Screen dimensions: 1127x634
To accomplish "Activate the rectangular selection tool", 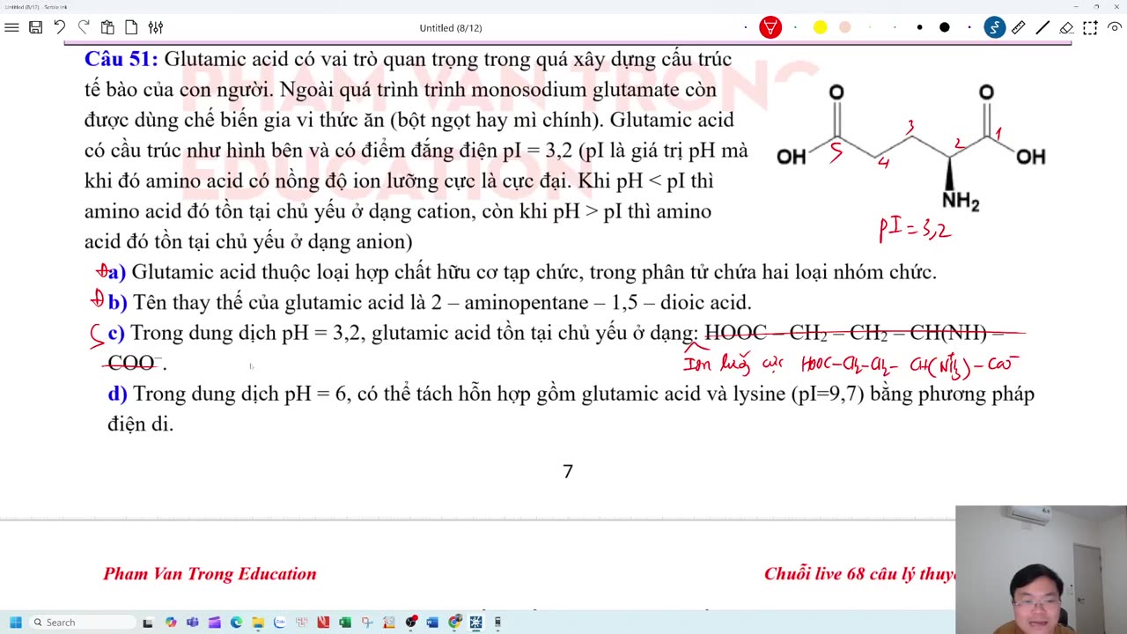I will point(1090,27).
